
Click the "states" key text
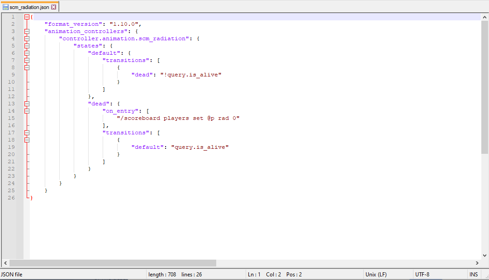[88, 46]
